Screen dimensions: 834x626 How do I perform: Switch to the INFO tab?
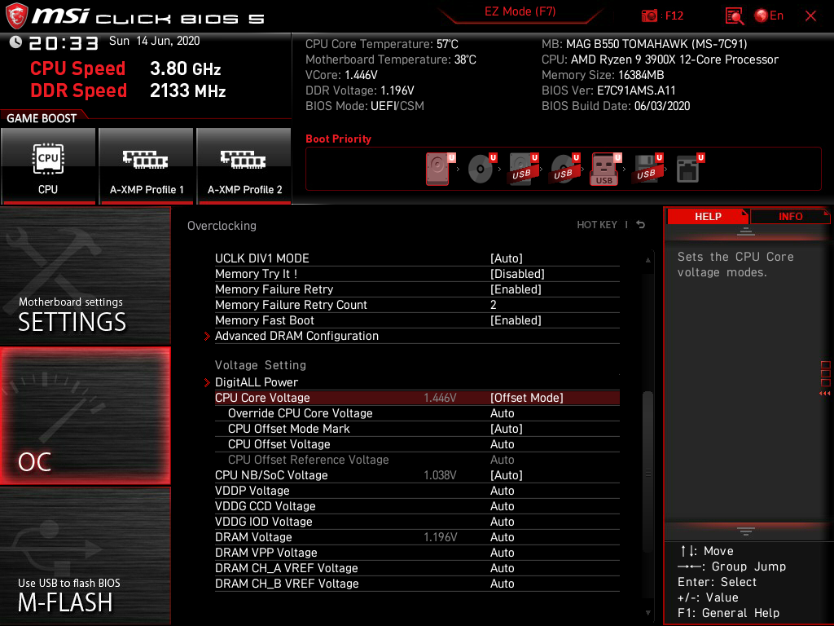(790, 217)
